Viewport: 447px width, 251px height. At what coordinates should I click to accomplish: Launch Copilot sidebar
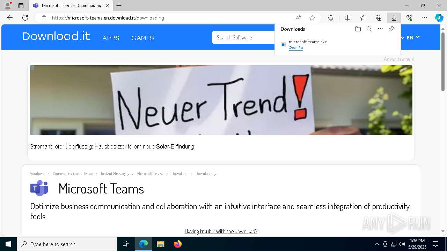click(439, 18)
